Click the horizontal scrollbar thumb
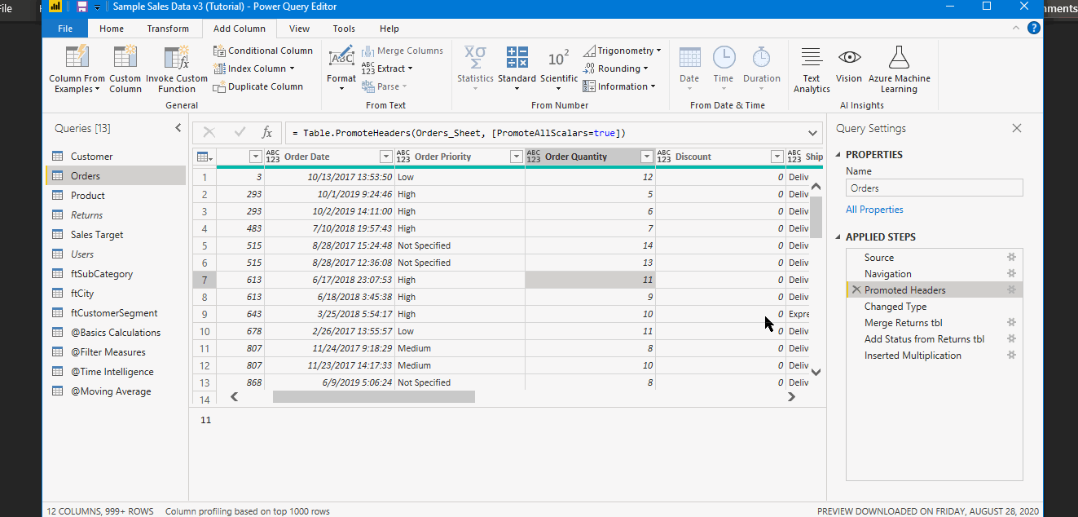The width and height of the screenshot is (1078, 517). pyautogui.click(x=373, y=396)
